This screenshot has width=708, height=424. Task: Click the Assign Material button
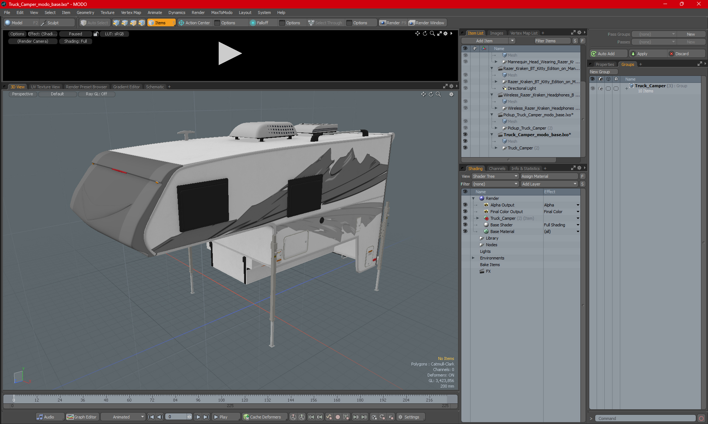(549, 176)
